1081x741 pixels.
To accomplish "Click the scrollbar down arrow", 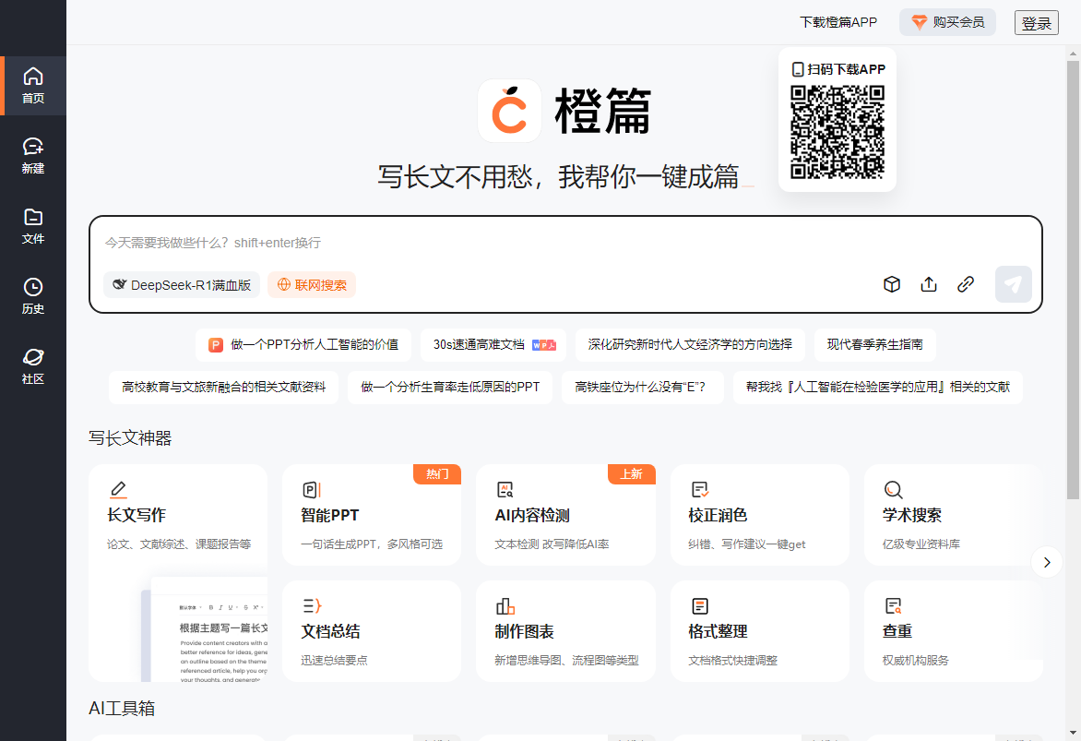I will 1073,733.
